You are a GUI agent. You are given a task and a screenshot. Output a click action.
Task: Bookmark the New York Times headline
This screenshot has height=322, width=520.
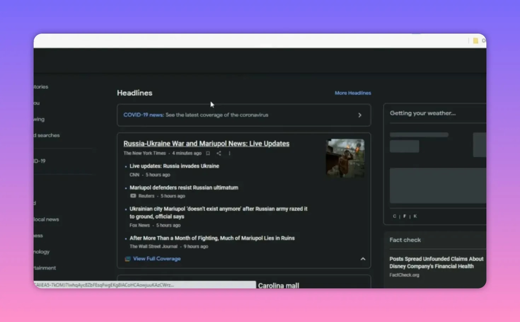point(208,153)
